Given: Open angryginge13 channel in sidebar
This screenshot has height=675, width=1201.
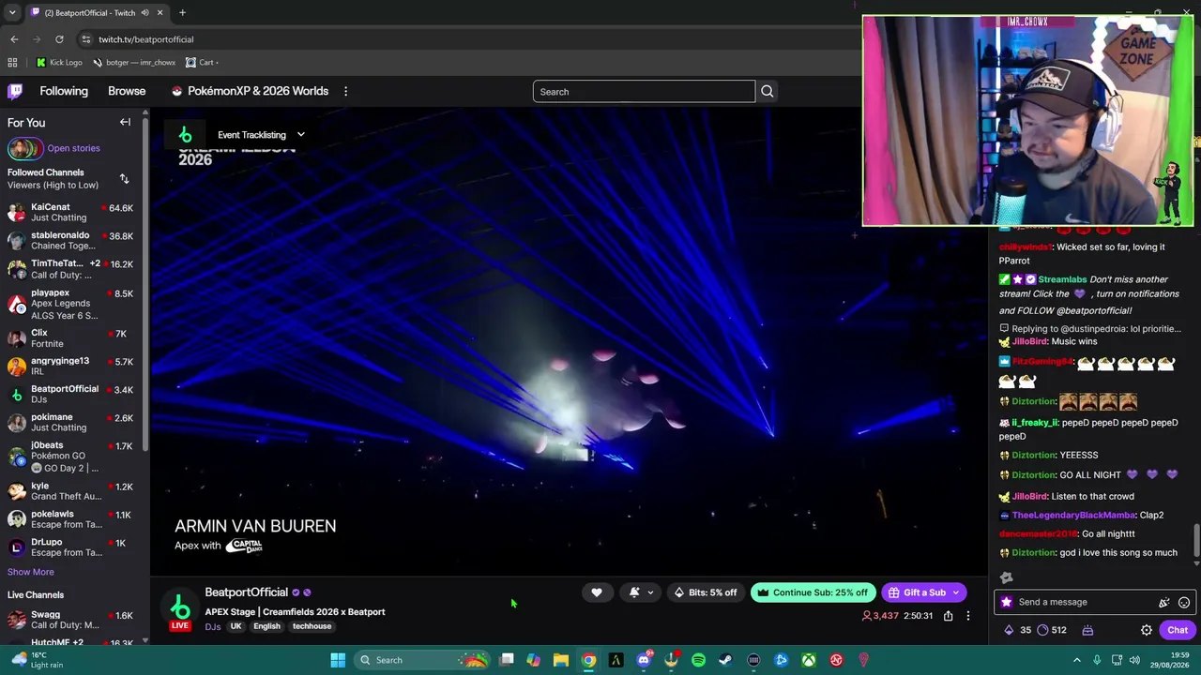Looking at the screenshot, I should pos(70,366).
